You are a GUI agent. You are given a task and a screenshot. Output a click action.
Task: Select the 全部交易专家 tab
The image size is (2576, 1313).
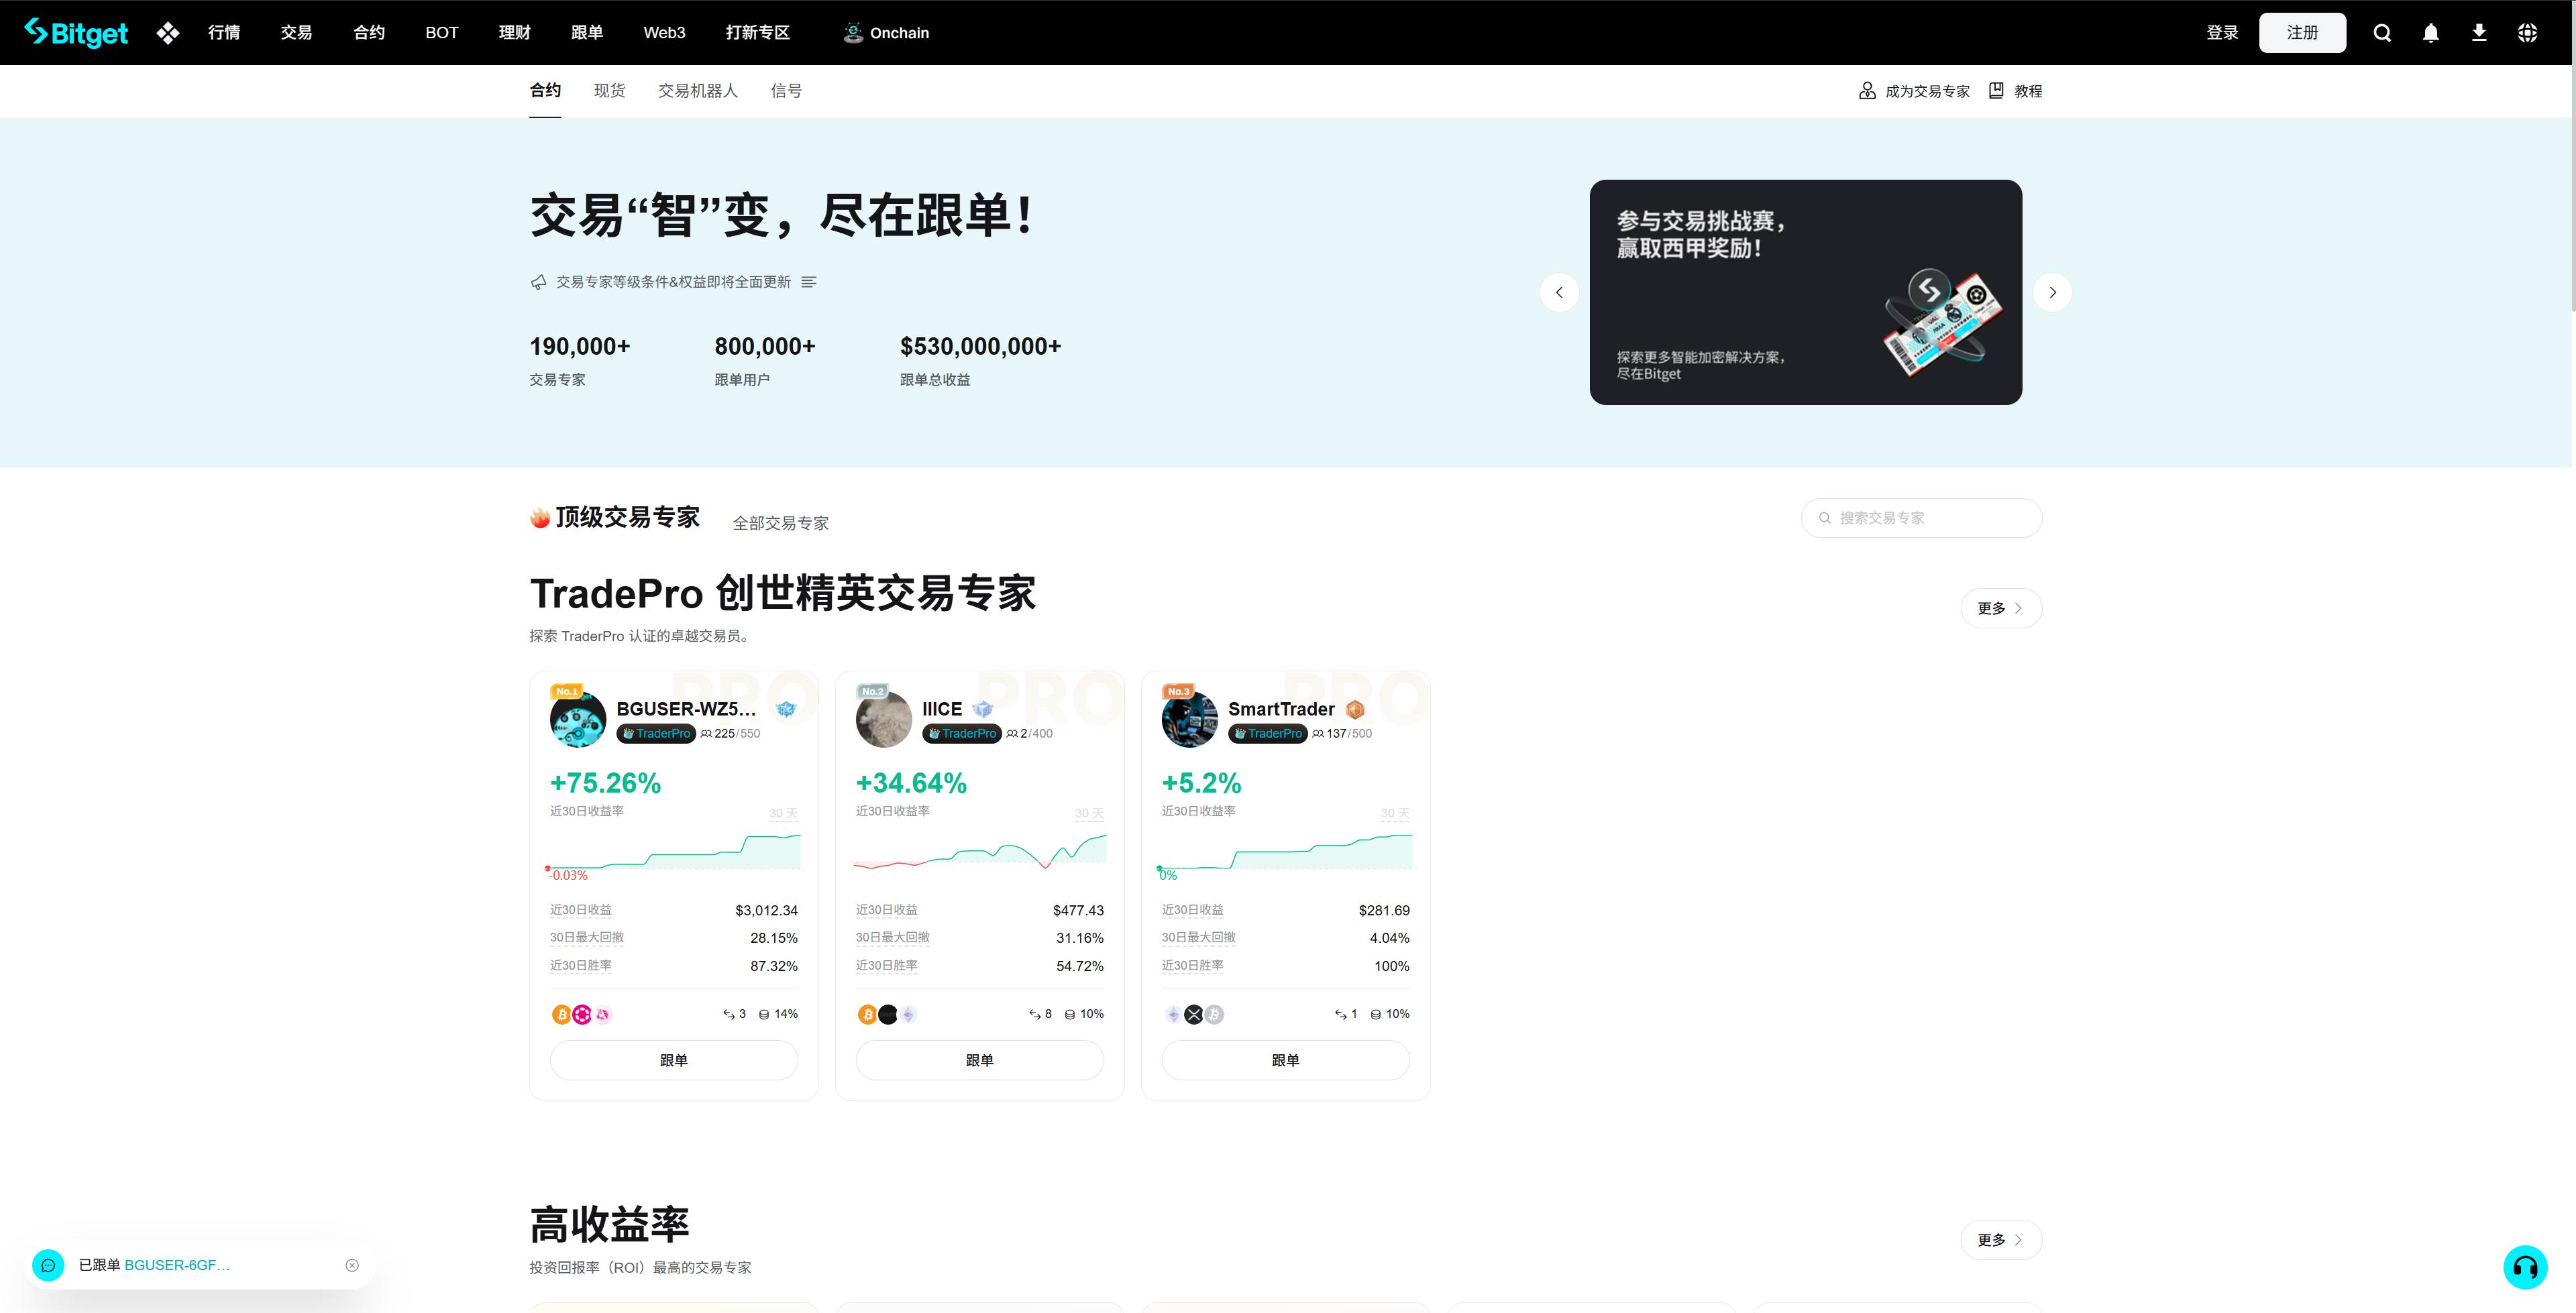(x=780, y=523)
